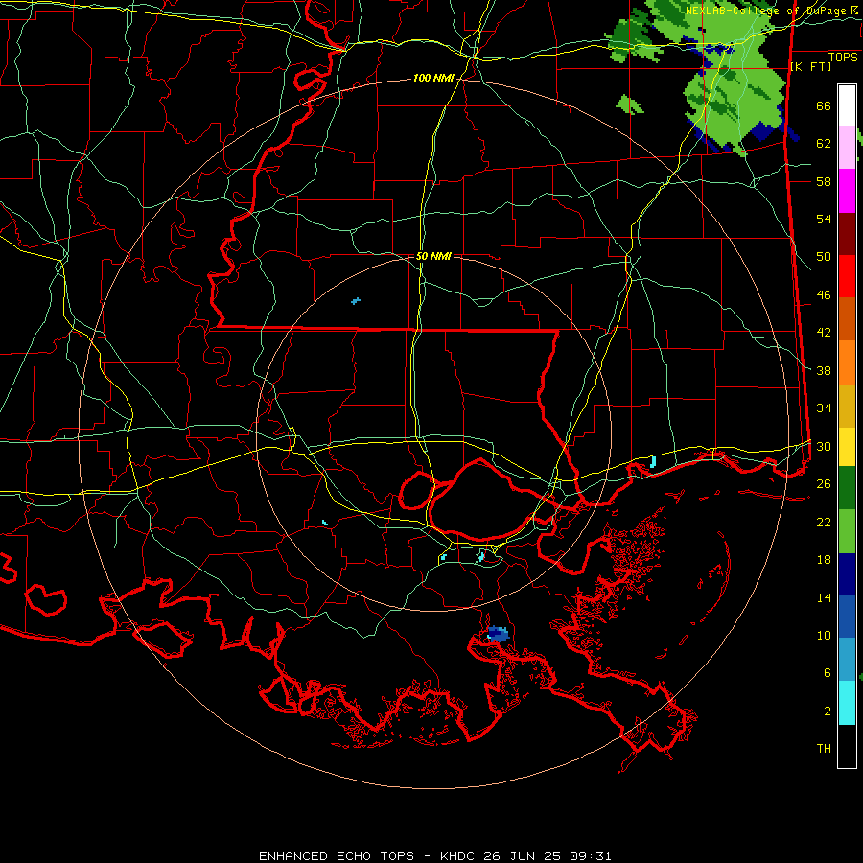Click the small blue echo near the southern coast
Screen dimensions: 863x863
click(x=498, y=633)
